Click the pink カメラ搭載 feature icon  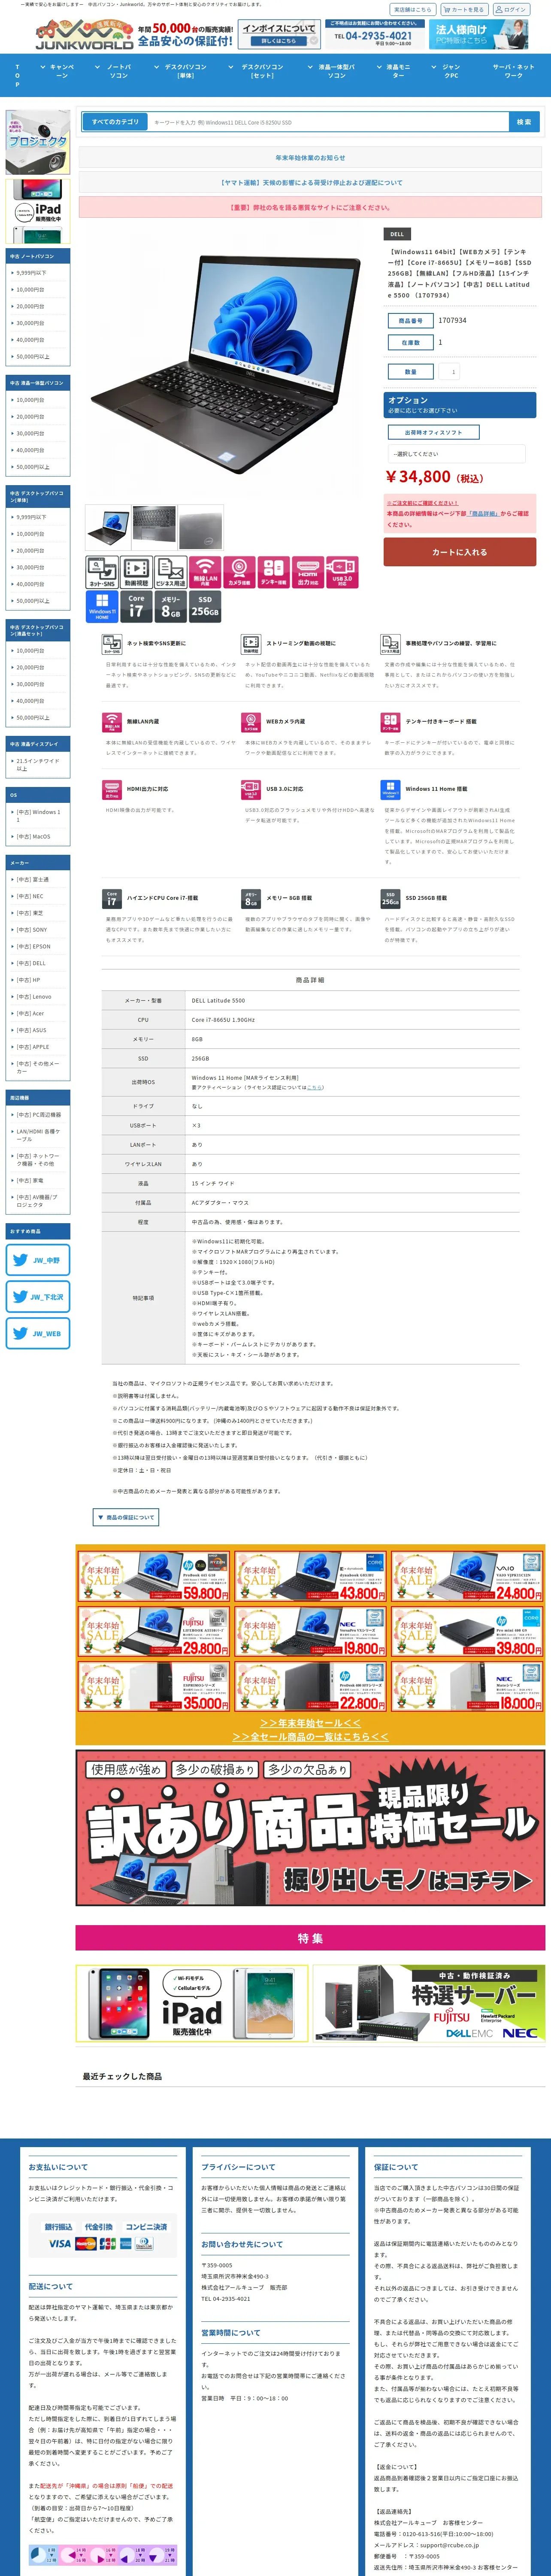click(x=239, y=572)
